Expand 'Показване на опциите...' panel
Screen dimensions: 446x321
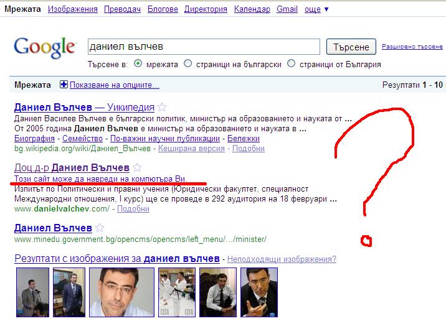click(x=114, y=85)
